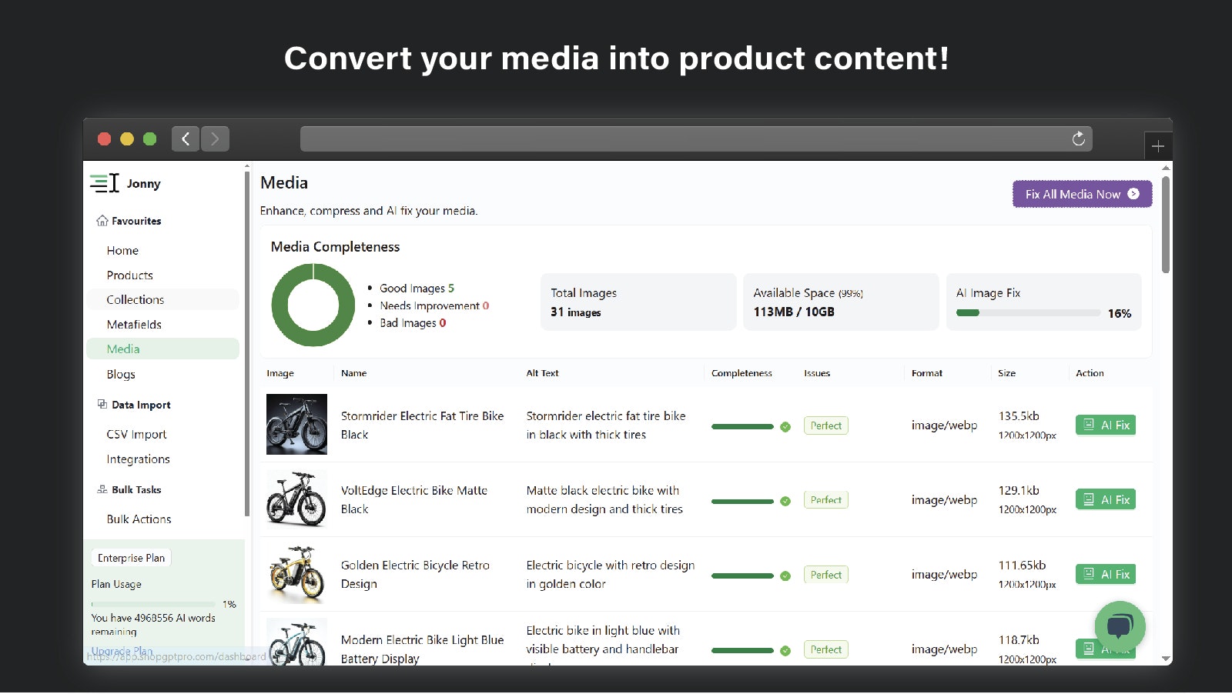Click the Plan Usage progress bar

pyautogui.click(x=152, y=604)
